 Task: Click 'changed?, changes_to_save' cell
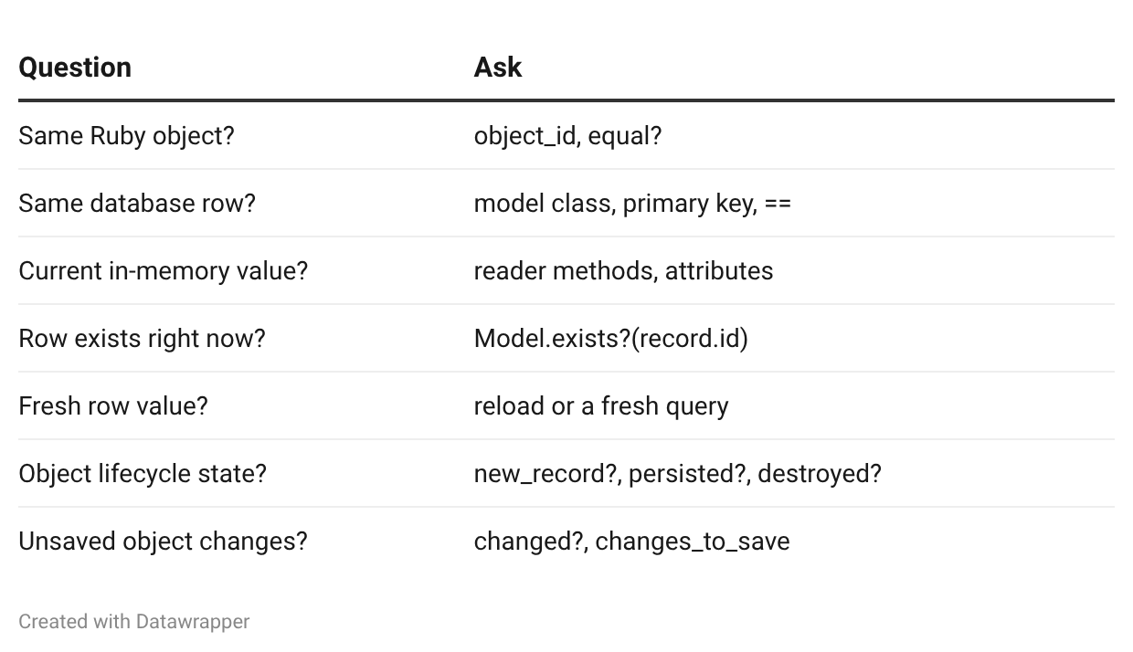(x=631, y=542)
